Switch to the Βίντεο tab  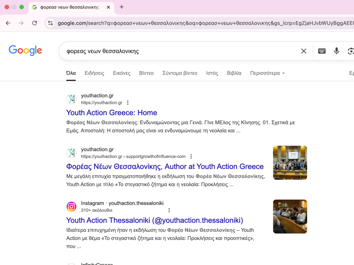(146, 73)
